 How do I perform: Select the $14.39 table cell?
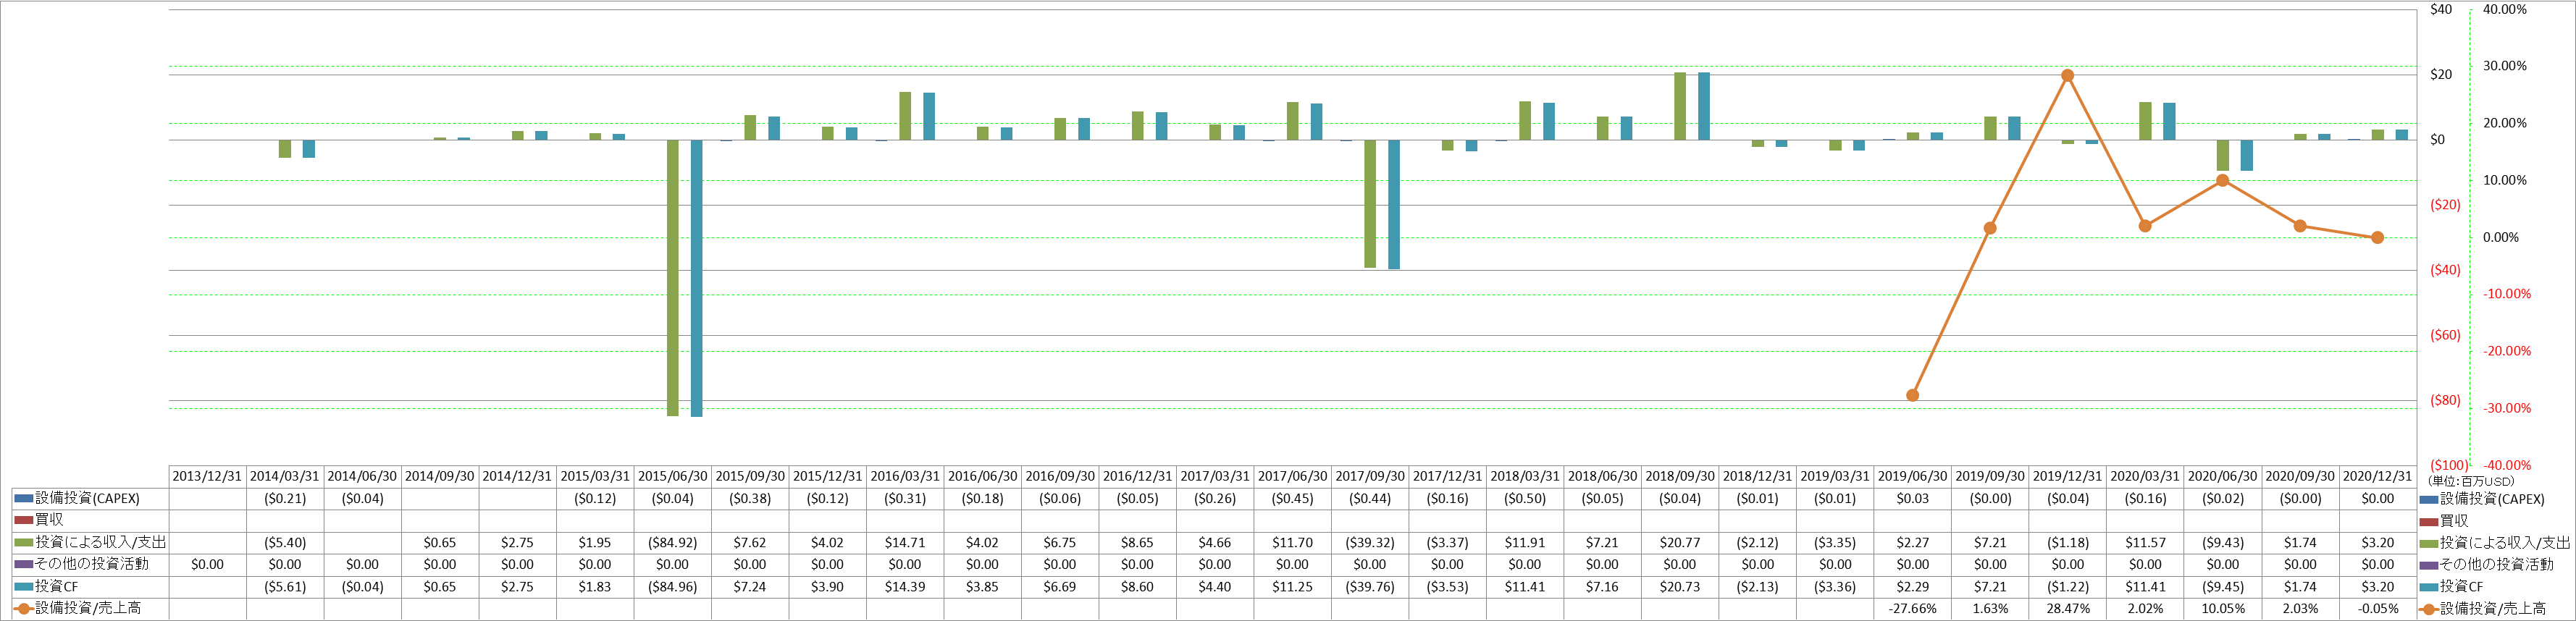point(905,587)
